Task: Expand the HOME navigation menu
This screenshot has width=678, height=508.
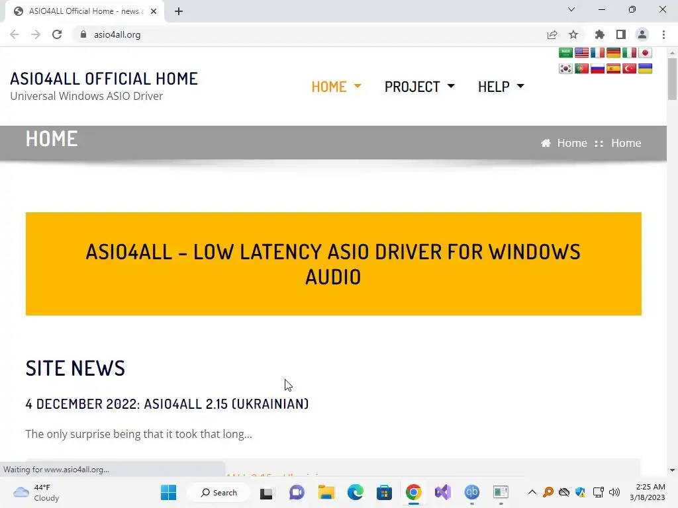Action: [336, 87]
